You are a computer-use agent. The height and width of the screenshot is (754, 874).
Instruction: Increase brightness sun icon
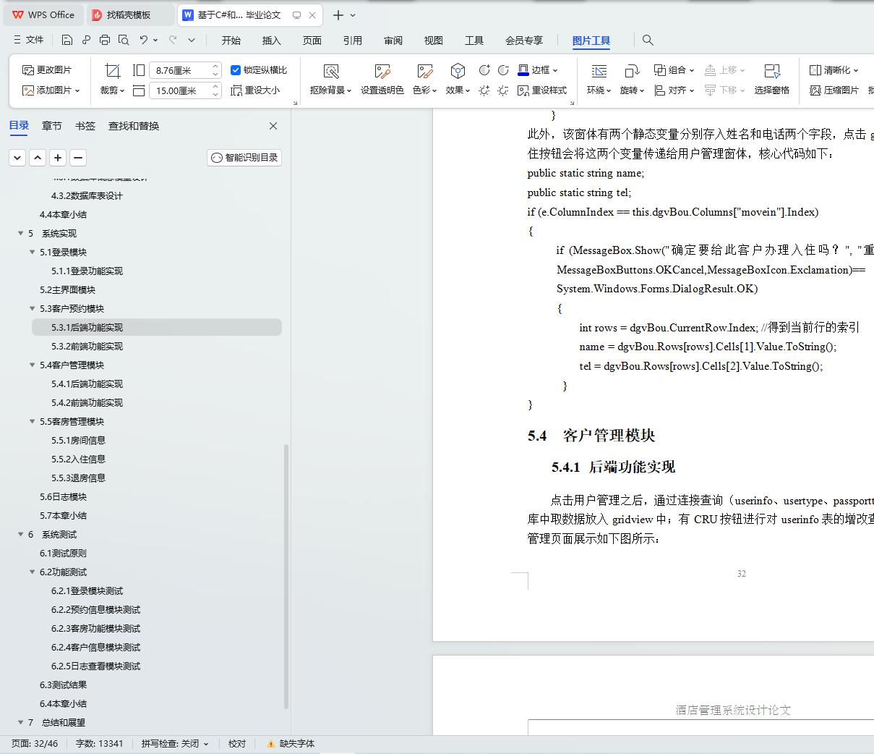[484, 90]
